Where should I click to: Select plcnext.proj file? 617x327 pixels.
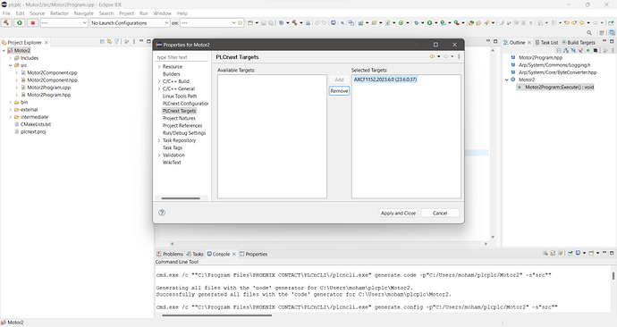(x=33, y=131)
